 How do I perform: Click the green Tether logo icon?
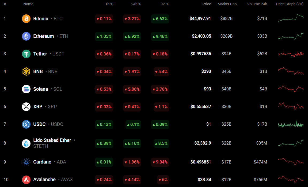26,54
